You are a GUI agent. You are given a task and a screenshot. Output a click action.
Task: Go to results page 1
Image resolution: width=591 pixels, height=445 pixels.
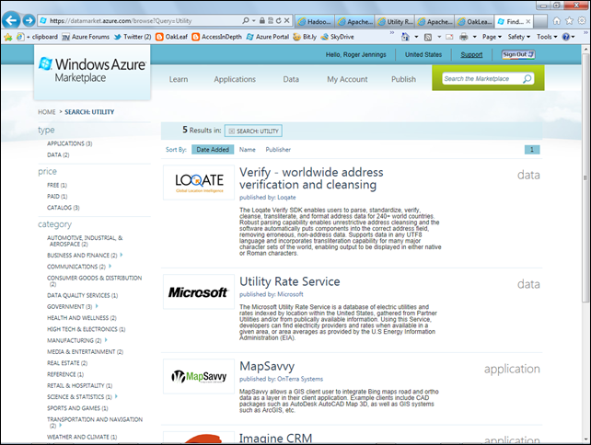[x=532, y=150]
